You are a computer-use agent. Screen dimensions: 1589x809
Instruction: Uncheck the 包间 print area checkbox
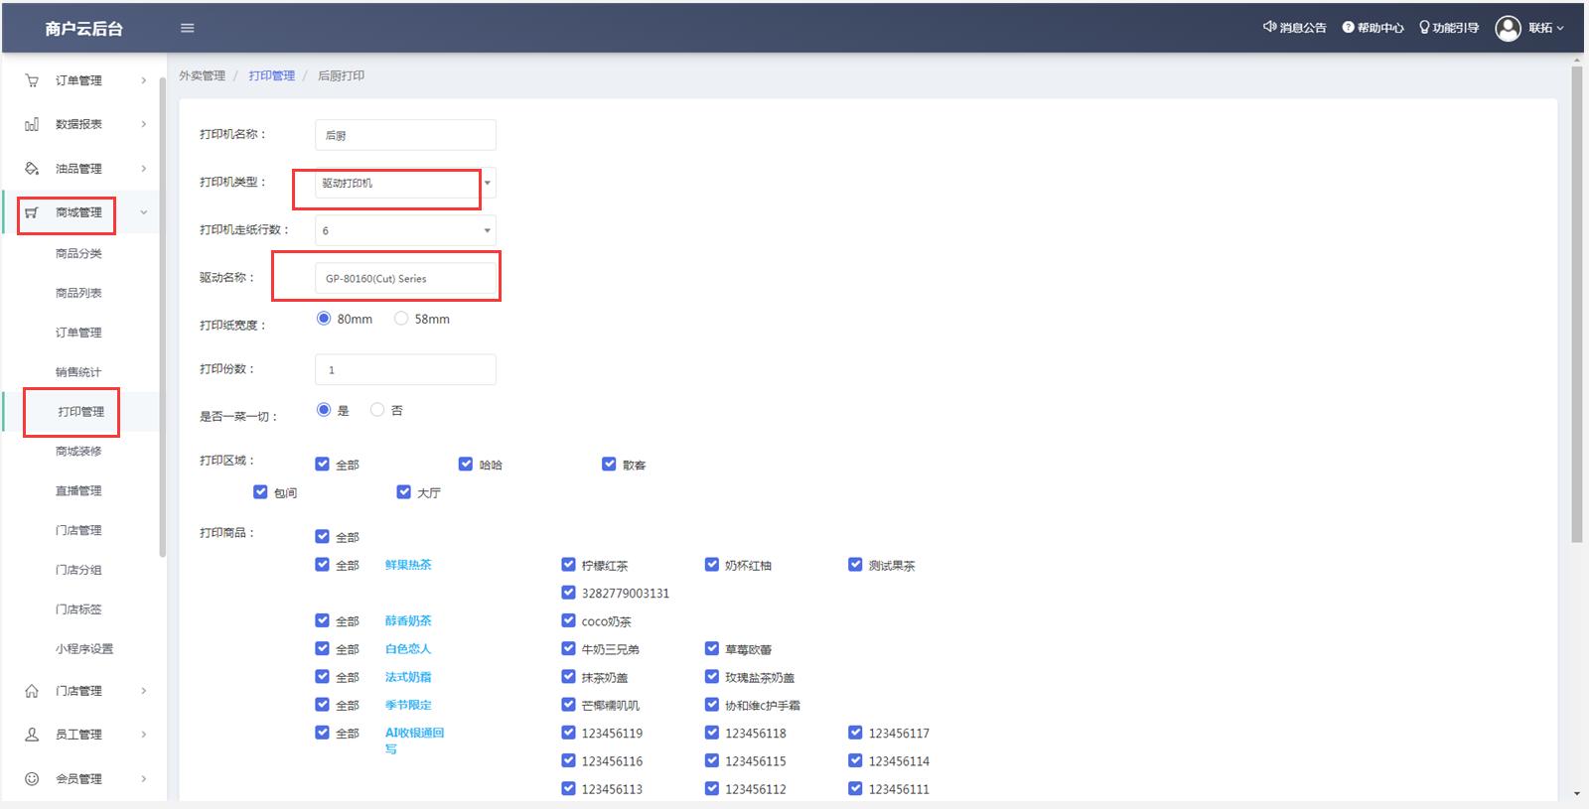click(260, 491)
